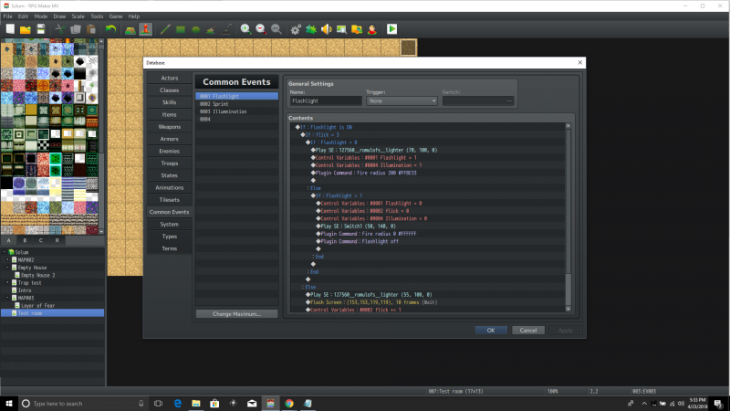Open the Tools menu

pos(97,16)
